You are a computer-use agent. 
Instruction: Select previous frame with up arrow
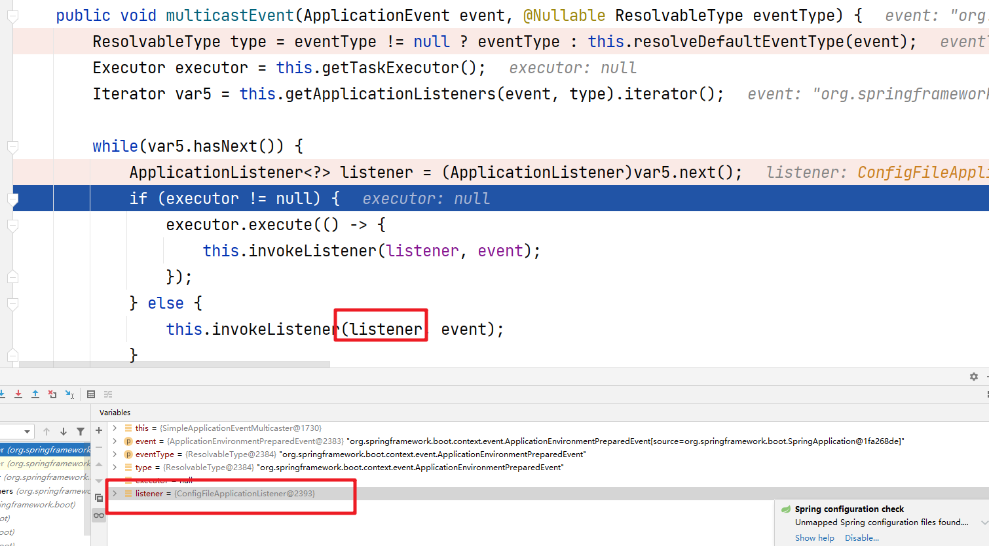coord(47,432)
